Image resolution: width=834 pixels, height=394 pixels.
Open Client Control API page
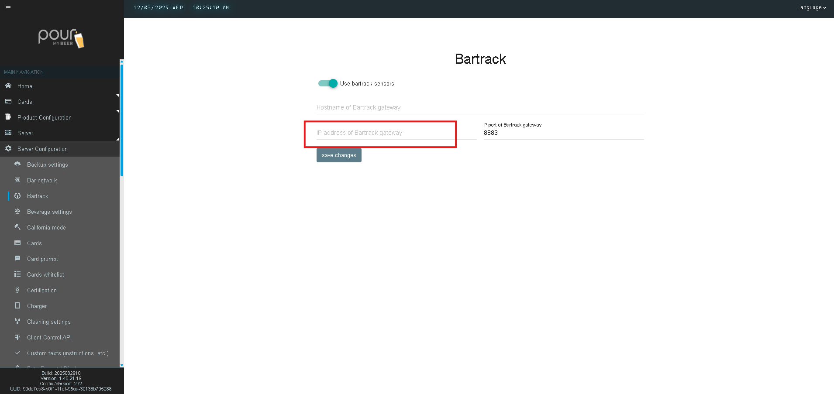(49, 337)
